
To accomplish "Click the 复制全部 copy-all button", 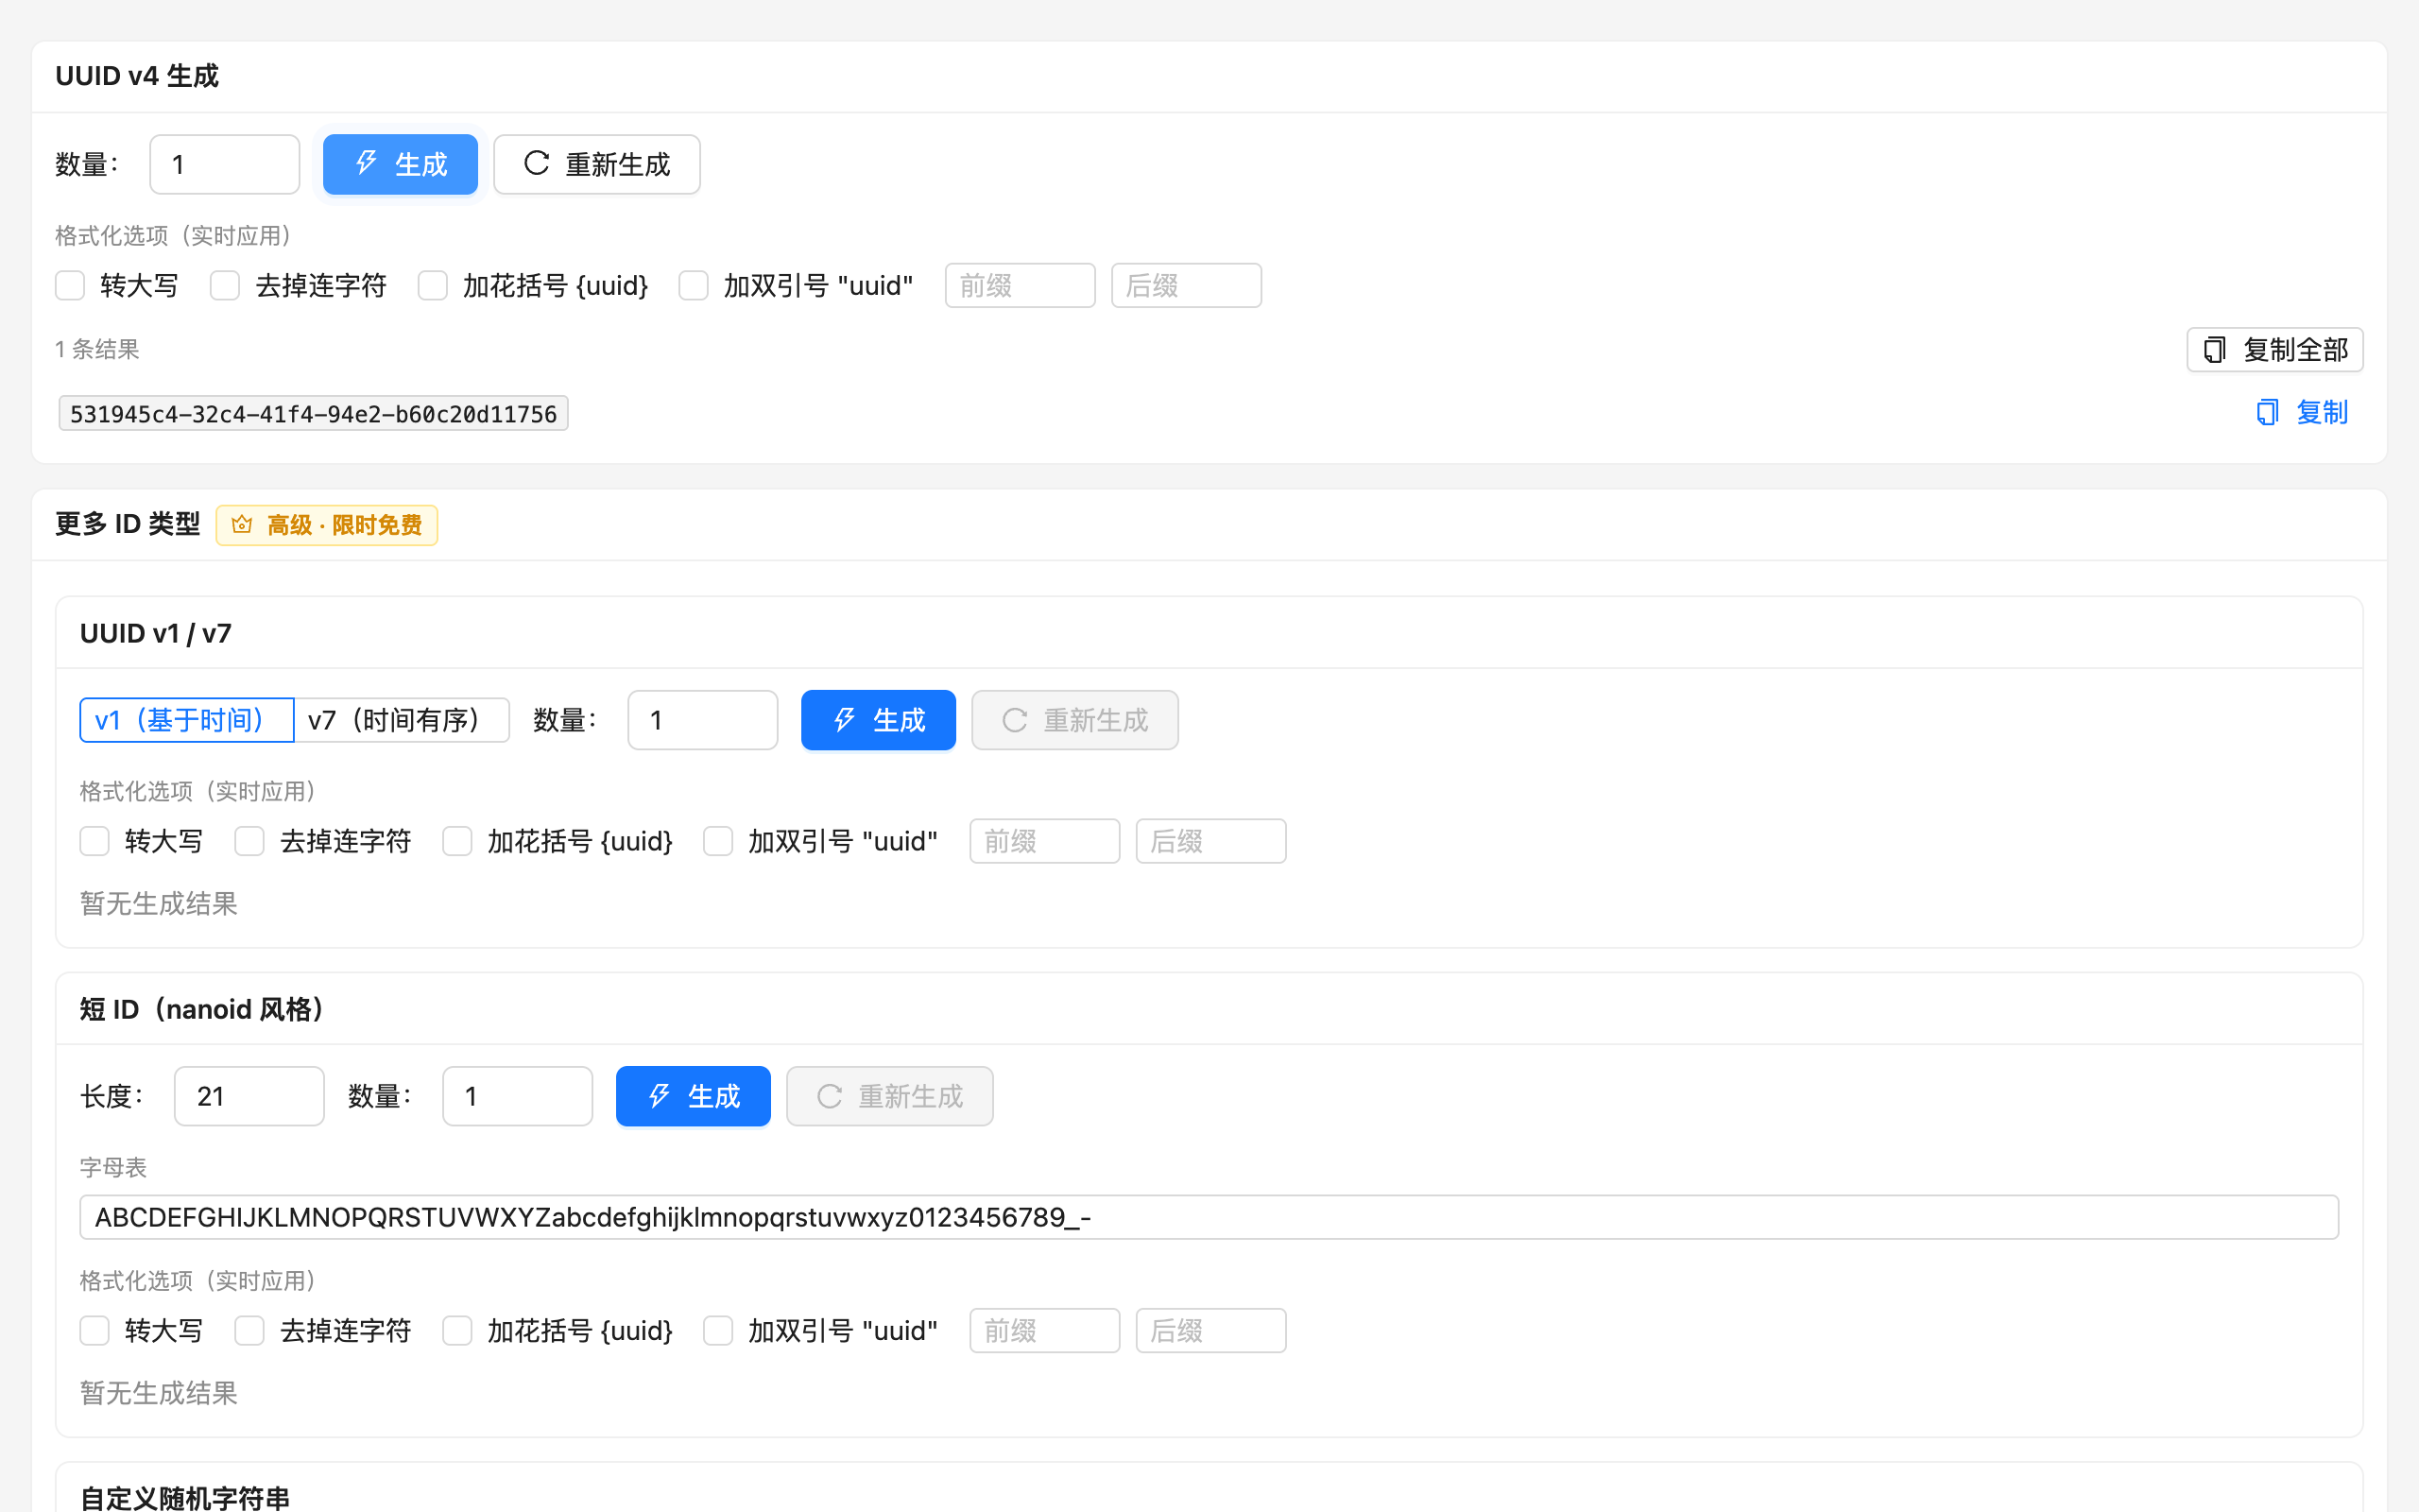I will [2274, 350].
